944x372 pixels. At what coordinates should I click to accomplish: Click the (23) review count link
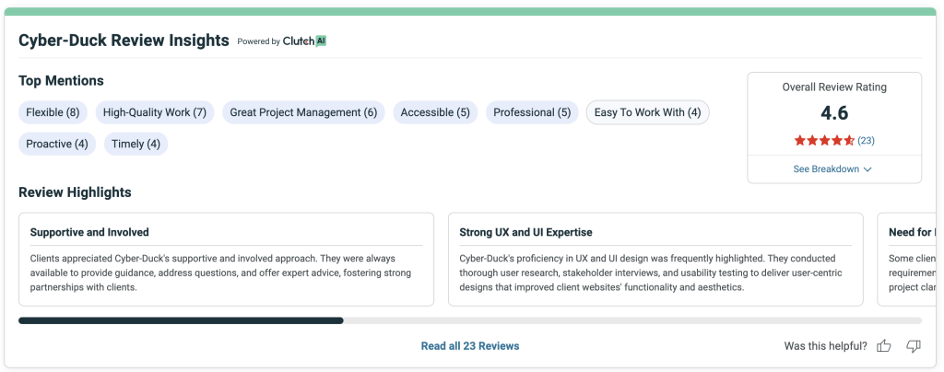click(866, 141)
